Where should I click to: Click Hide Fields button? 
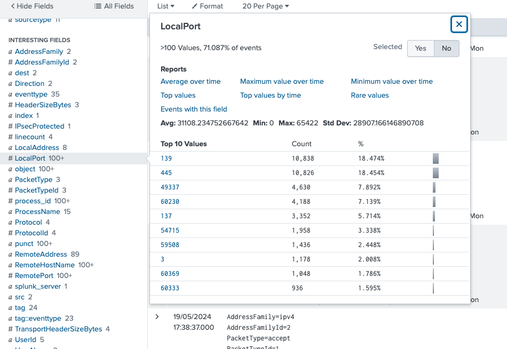pyautogui.click(x=32, y=6)
